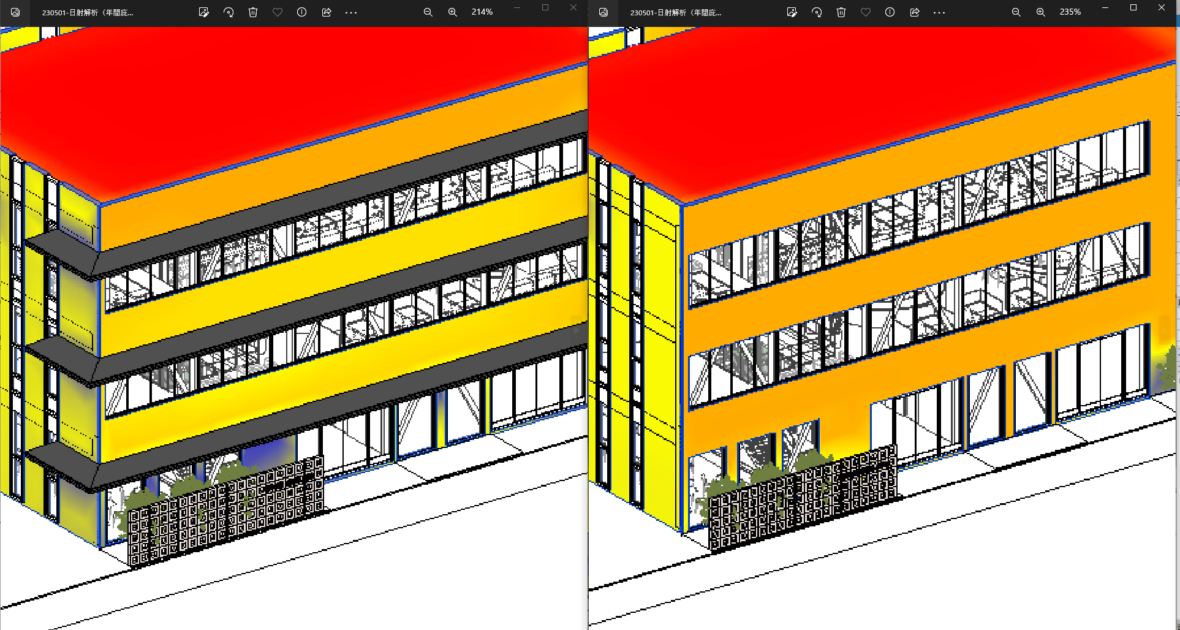This screenshot has width=1180, height=630.
Task: Expand the See more menu in right window
Action: (x=939, y=12)
